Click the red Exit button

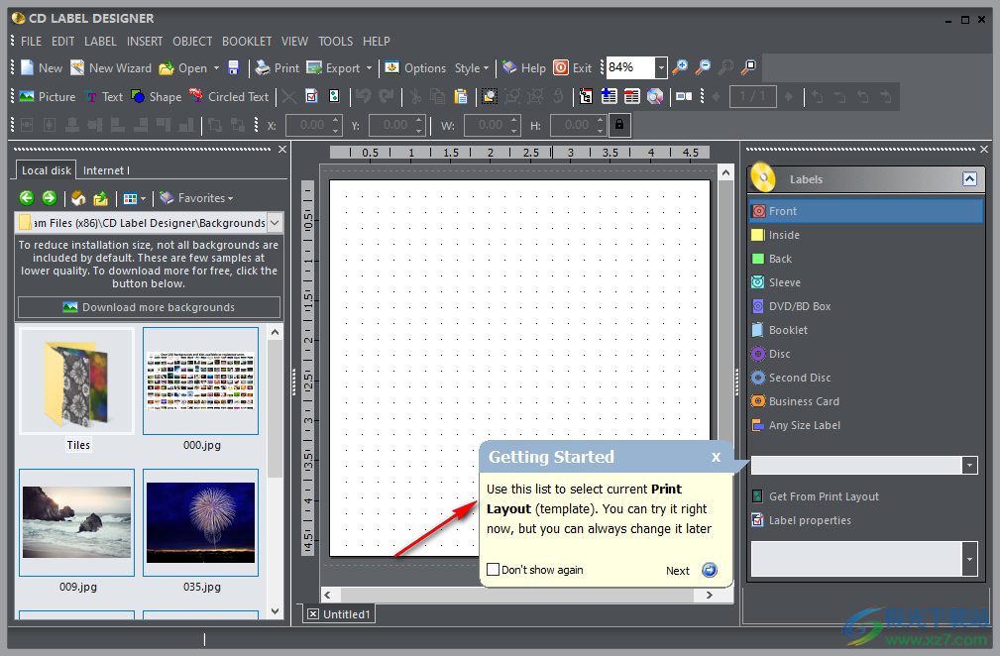pyautogui.click(x=573, y=67)
